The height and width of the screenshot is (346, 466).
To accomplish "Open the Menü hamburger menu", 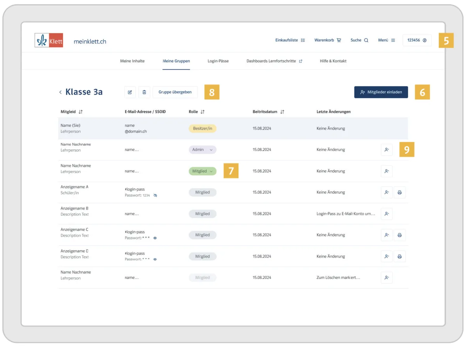I will pyautogui.click(x=386, y=40).
